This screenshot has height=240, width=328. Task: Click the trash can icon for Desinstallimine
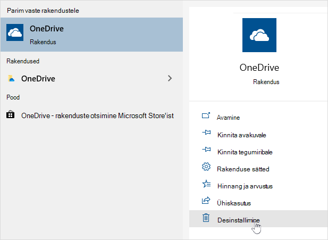(x=206, y=218)
